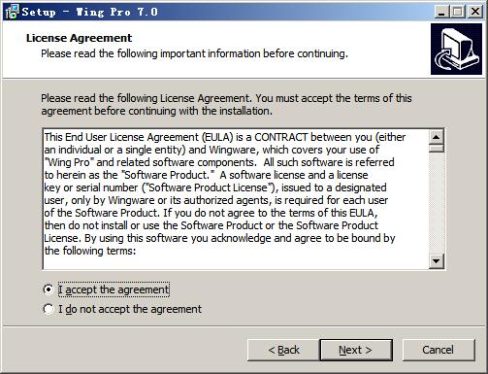Go back with the < Back button
488x374 pixels.
point(283,350)
